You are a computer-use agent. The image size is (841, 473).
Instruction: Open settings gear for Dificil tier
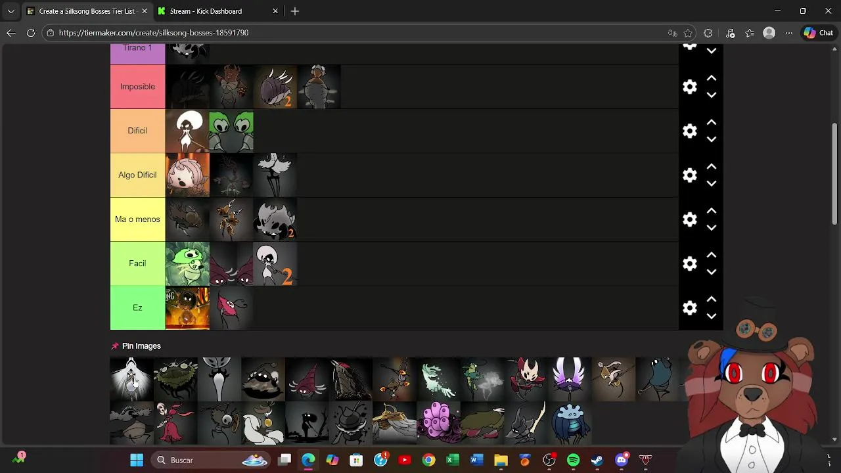(689, 131)
